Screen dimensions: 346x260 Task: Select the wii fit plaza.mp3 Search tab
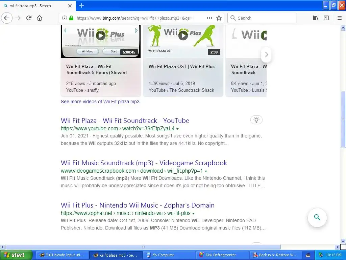click(x=38, y=6)
